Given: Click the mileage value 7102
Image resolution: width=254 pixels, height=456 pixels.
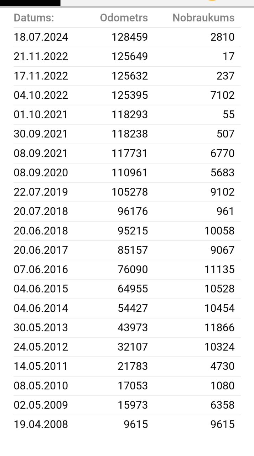Looking at the screenshot, I should [x=222, y=95].
